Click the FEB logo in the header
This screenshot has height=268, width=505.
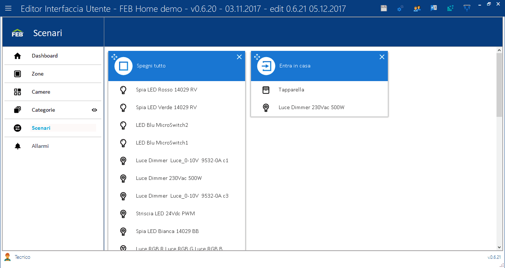tap(17, 33)
